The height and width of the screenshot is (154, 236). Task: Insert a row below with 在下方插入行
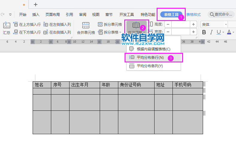(x=27, y=32)
